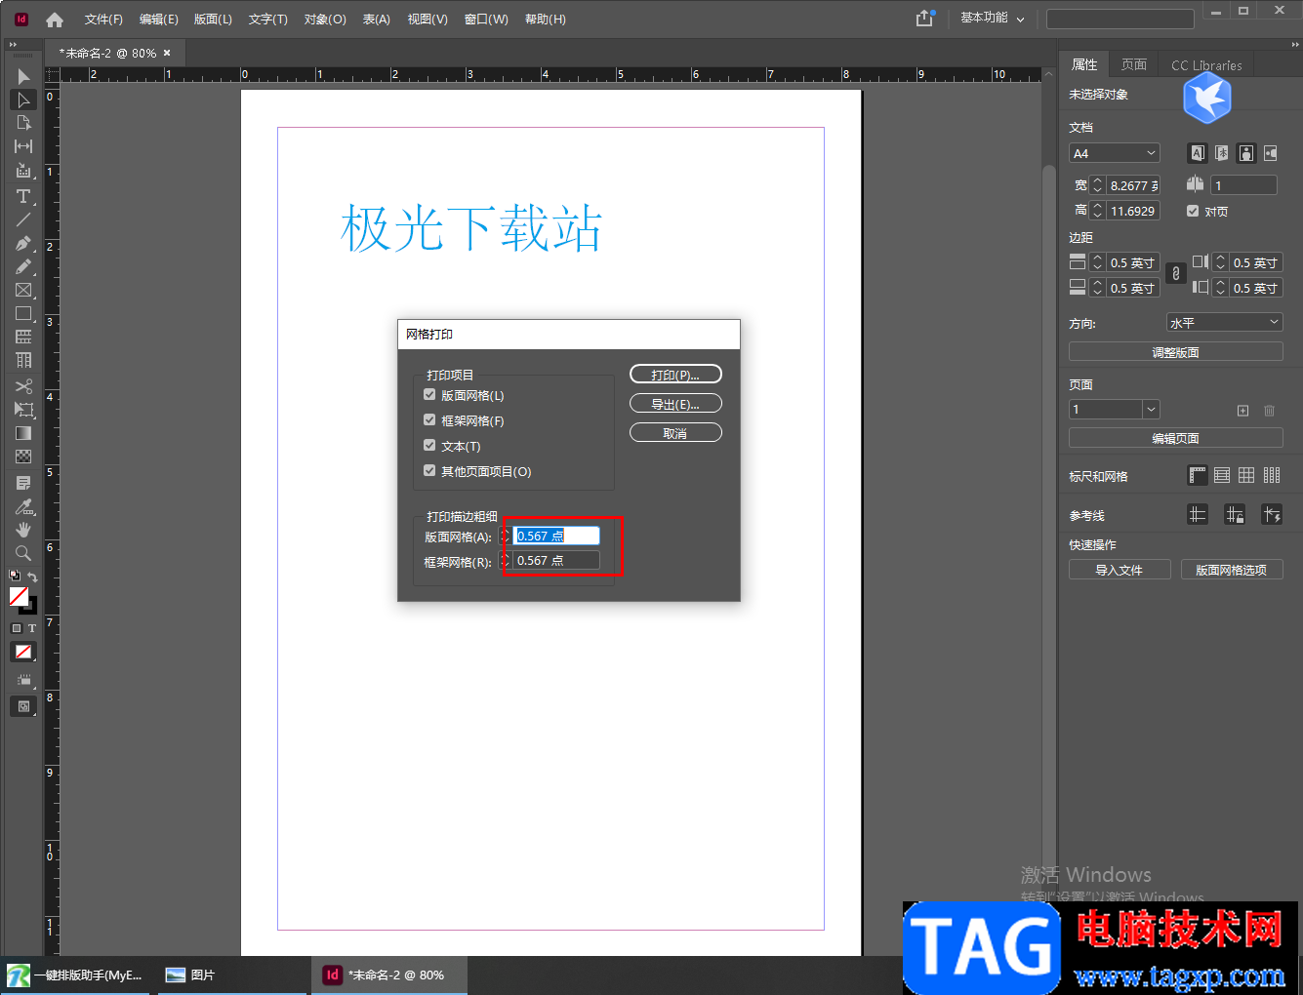Toggle smart guides icon in 参考线

click(x=1272, y=514)
